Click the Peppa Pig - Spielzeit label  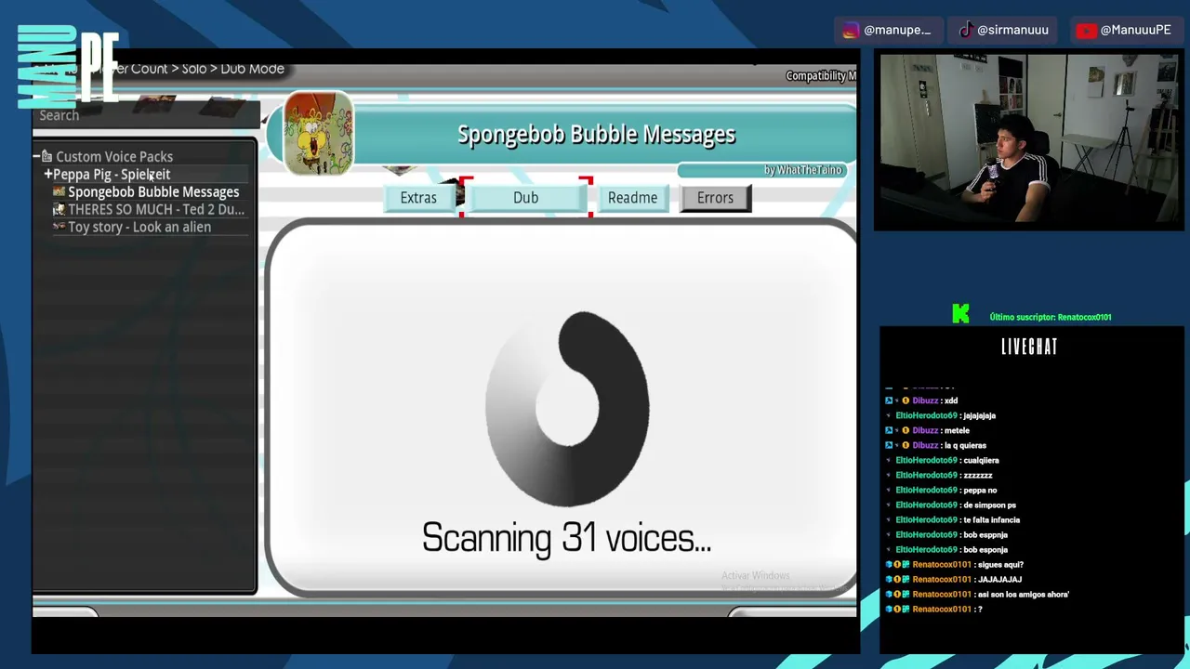coord(112,174)
